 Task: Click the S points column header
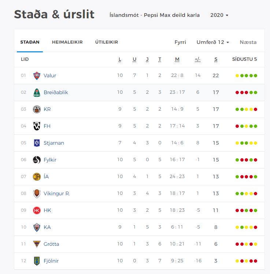pos(216,59)
